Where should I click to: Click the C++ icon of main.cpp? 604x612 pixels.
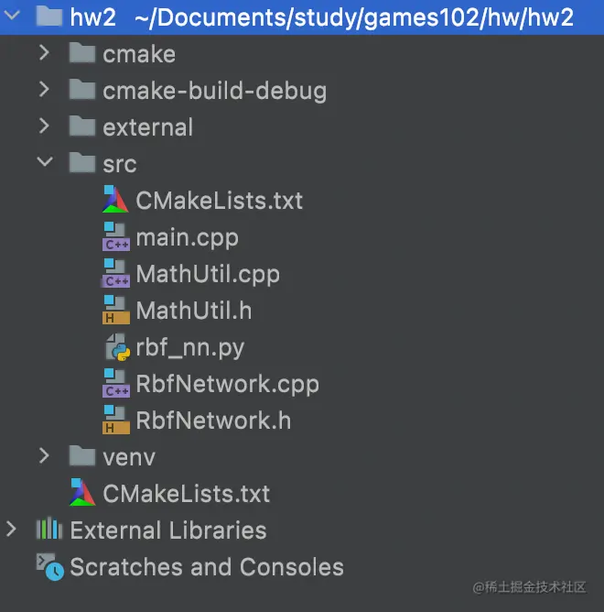pyautogui.click(x=116, y=236)
